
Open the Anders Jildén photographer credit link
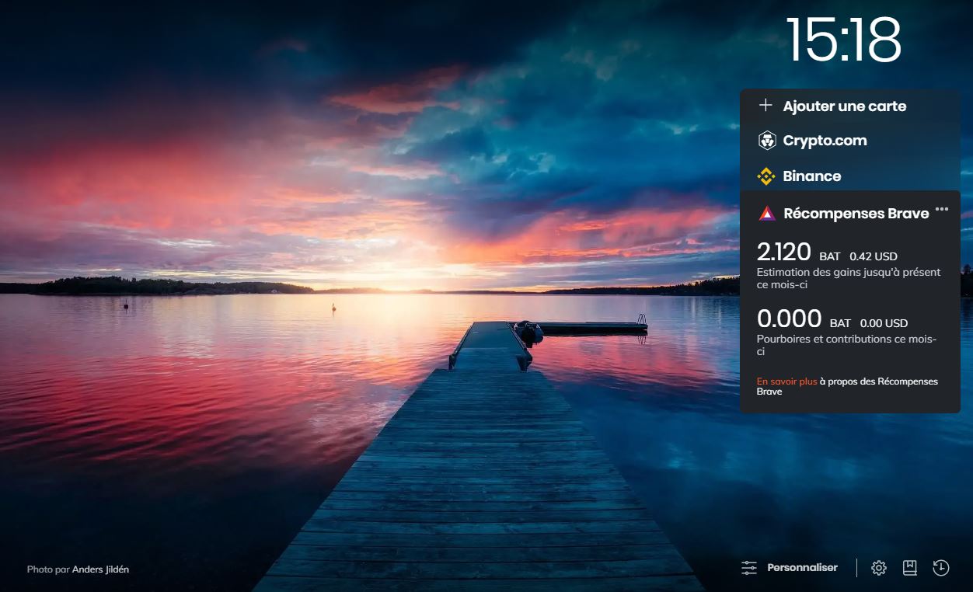click(100, 569)
